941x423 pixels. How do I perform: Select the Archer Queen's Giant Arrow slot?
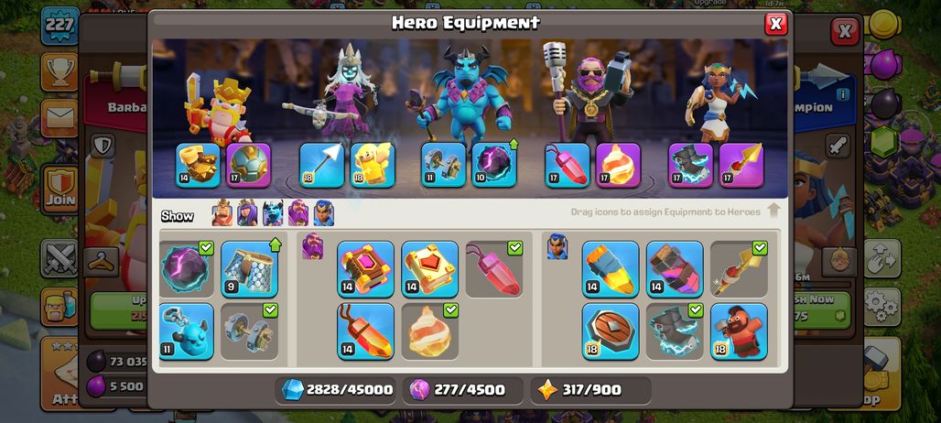(321, 165)
